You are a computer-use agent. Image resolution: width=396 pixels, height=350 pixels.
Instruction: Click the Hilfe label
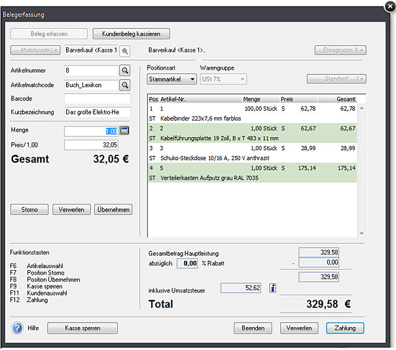pos(33,328)
